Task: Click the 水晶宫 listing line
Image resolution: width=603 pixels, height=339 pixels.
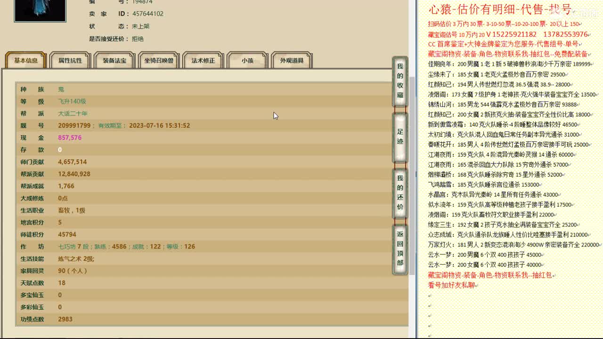Action: (495, 195)
